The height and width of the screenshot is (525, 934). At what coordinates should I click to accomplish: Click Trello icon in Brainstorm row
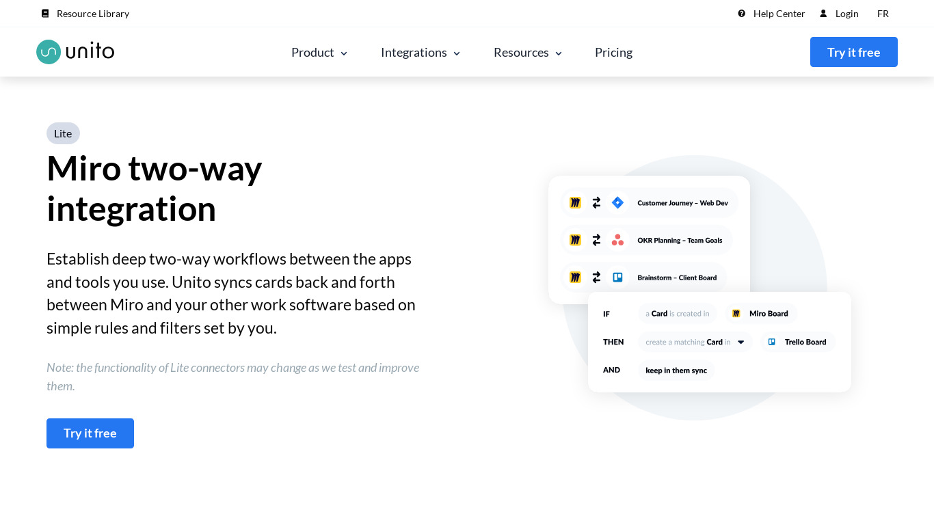[617, 278]
